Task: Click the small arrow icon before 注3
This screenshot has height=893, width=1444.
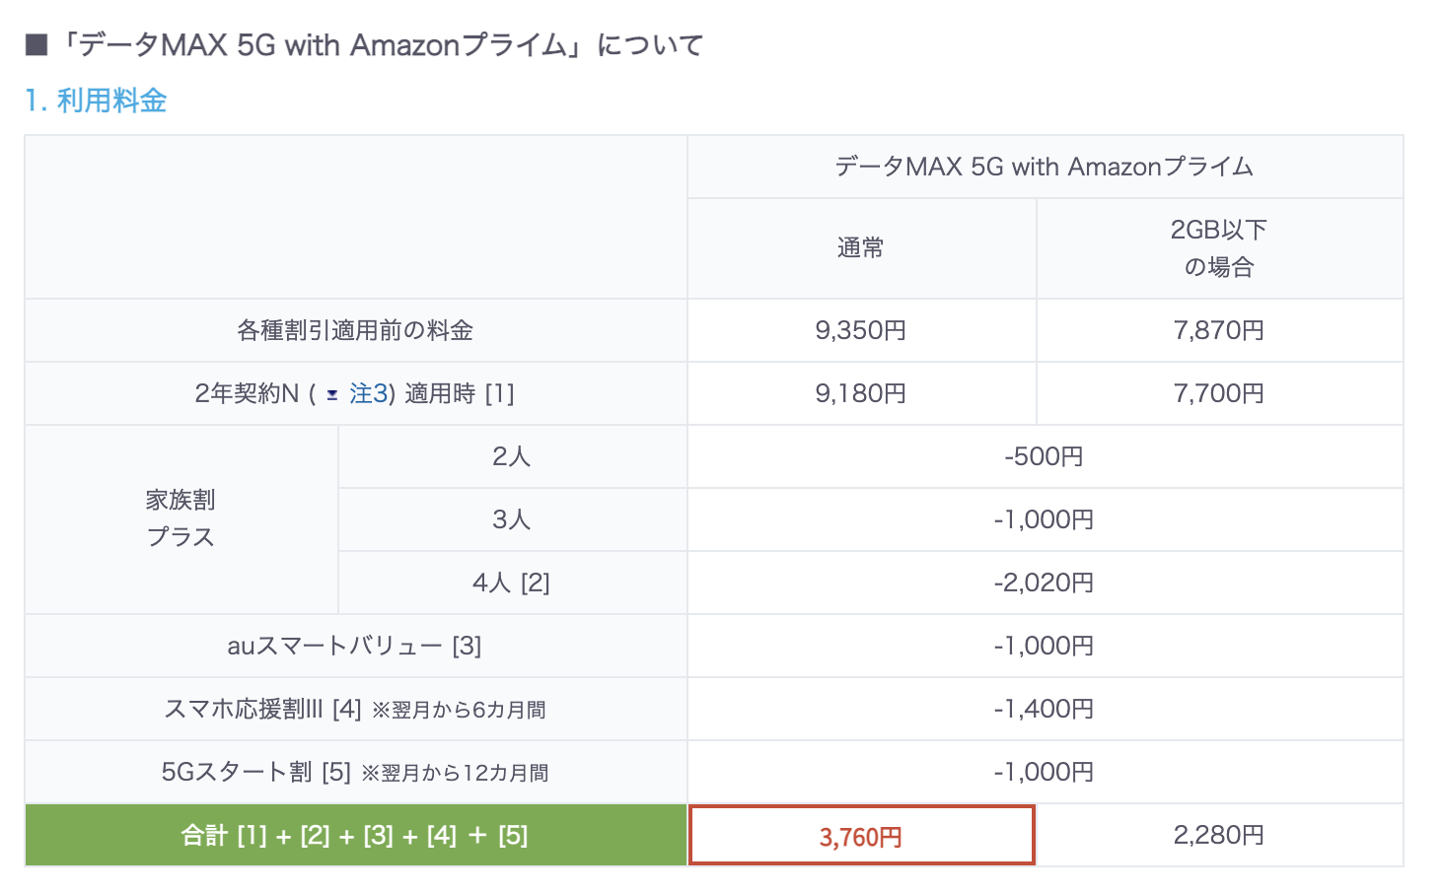Action: point(332,395)
